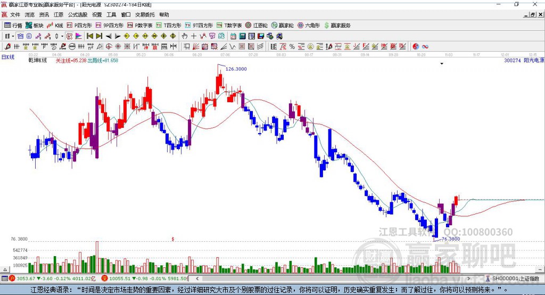Click the red-blue yin-yang icon

tap(416, 47)
